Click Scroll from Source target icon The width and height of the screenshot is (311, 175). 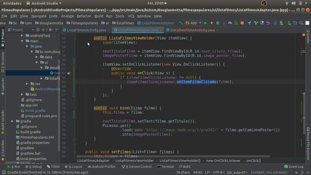click(x=38, y=30)
